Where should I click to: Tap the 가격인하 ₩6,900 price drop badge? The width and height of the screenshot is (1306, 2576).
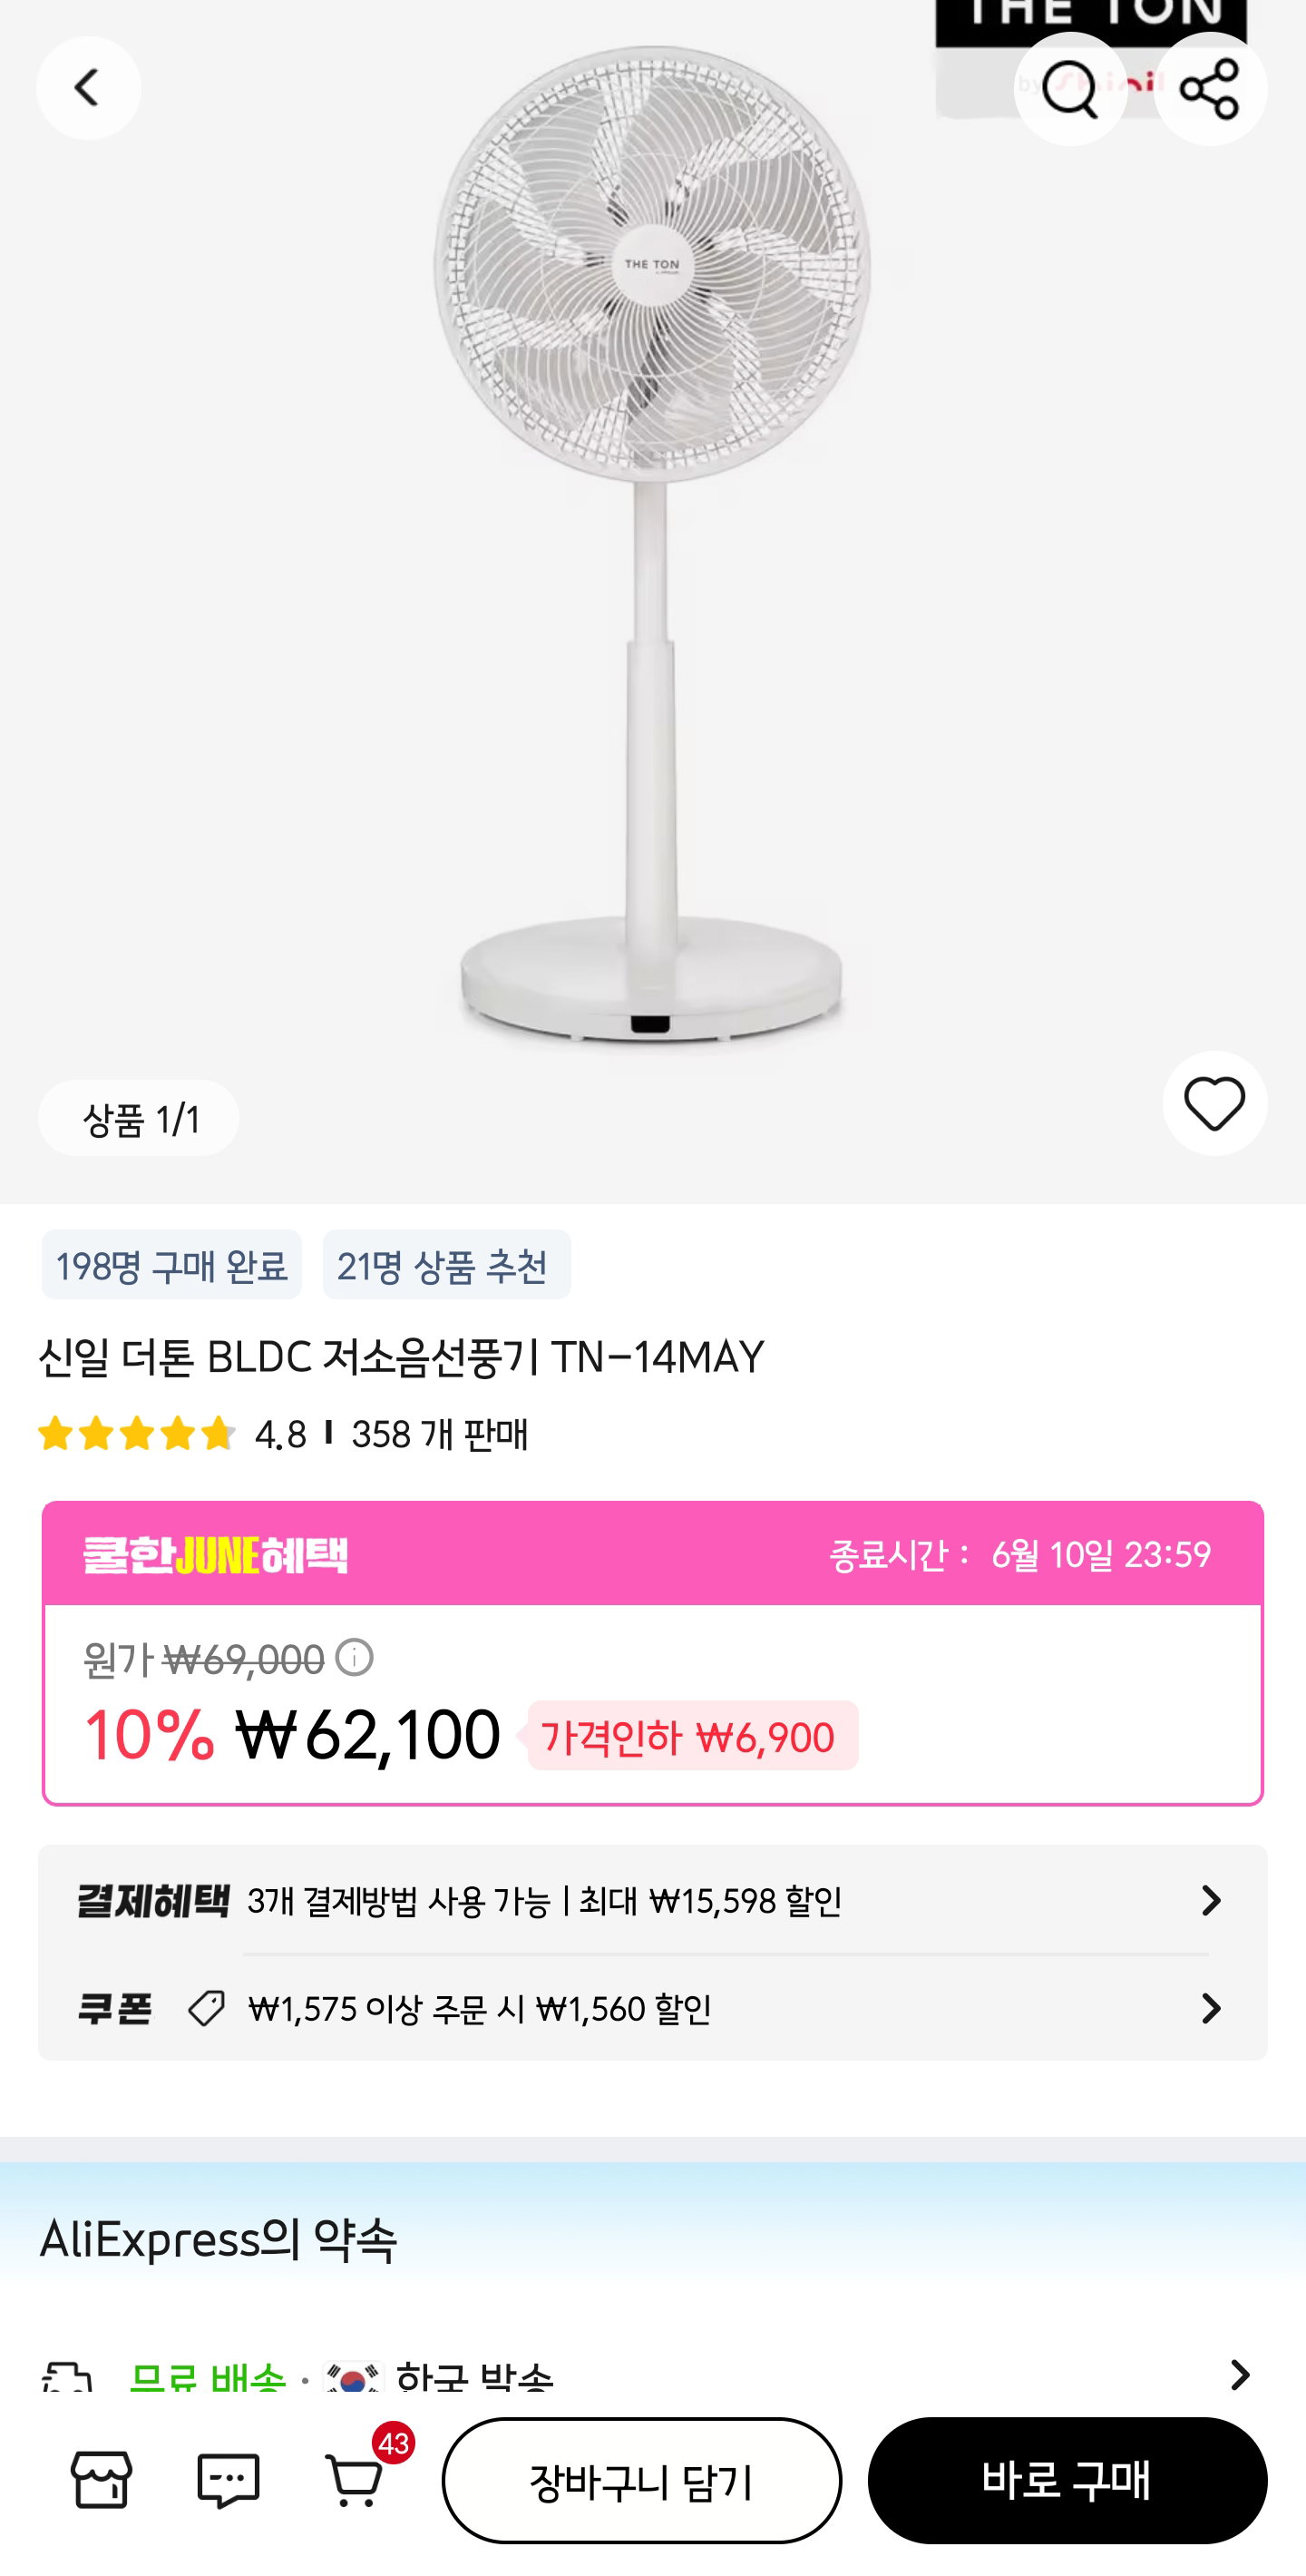click(x=691, y=1735)
